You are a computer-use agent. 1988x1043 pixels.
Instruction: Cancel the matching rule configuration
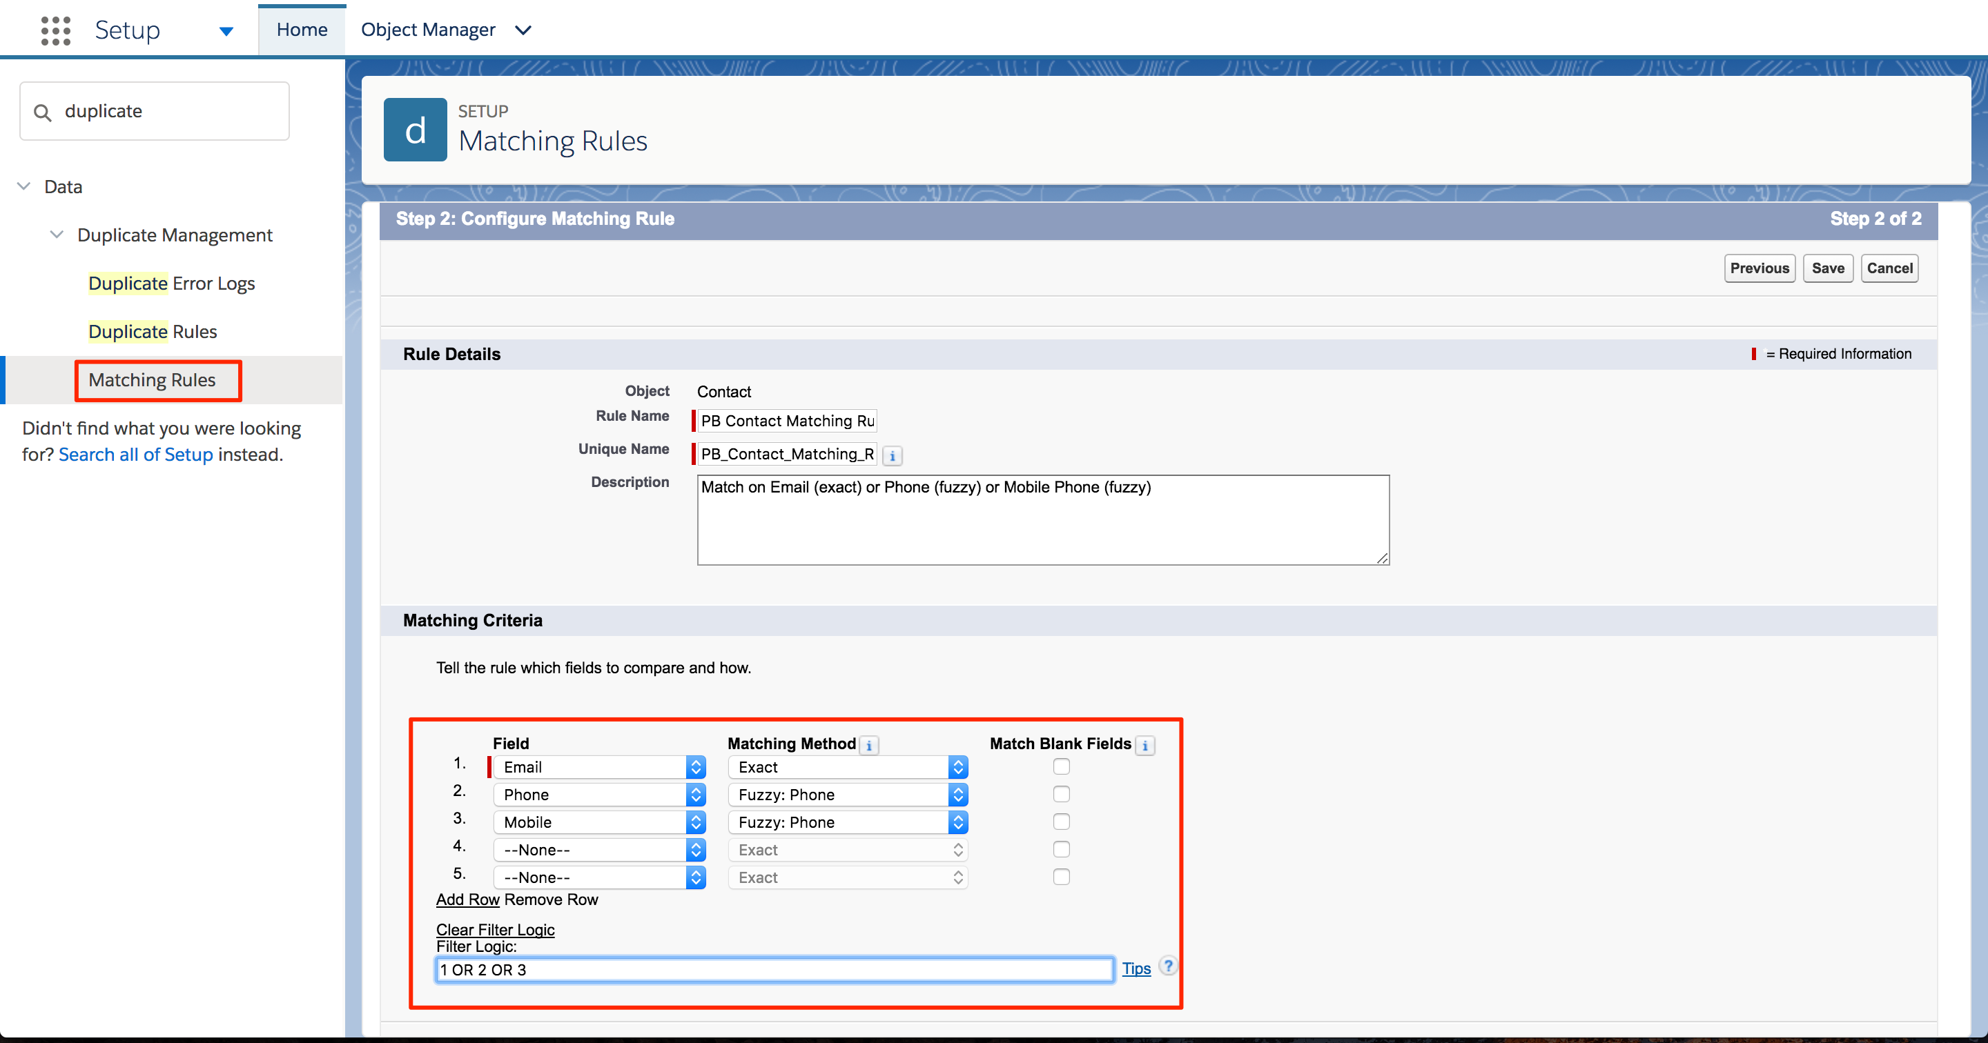pos(1889,268)
